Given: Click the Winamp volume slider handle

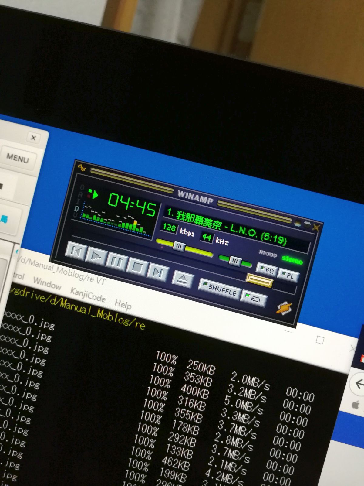Looking at the screenshot, I should pos(179,246).
